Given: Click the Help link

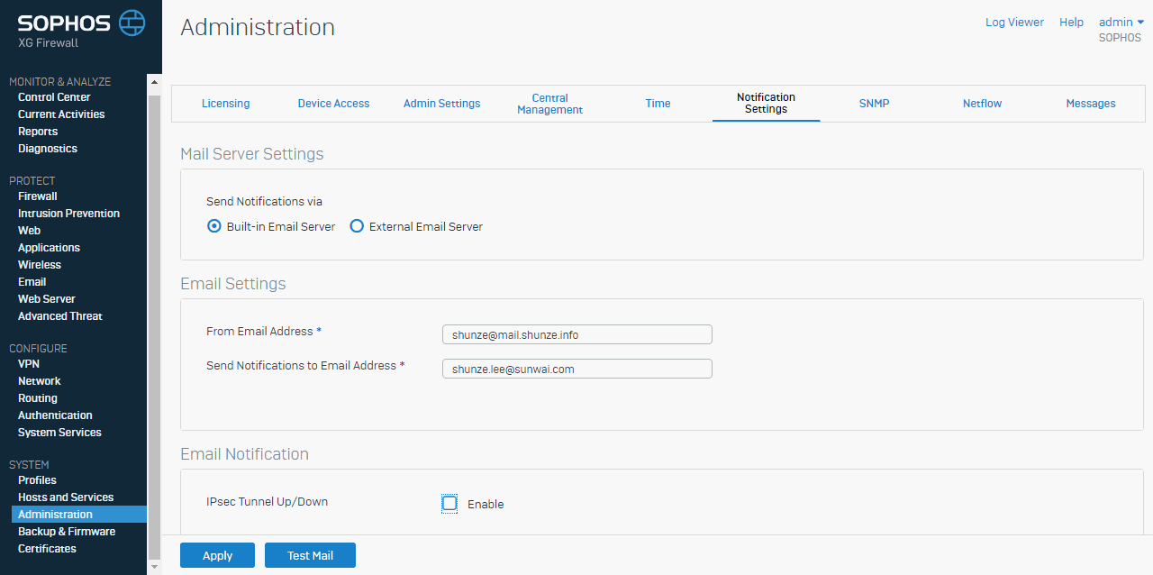Looking at the screenshot, I should [1071, 23].
